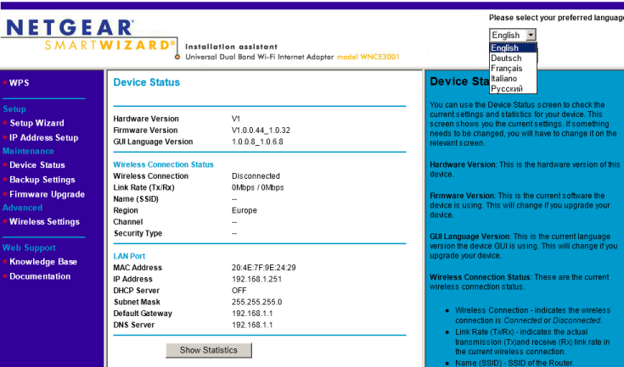Open Backup Settings page
The width and height of the screenshot is (624, 367).
42,180
